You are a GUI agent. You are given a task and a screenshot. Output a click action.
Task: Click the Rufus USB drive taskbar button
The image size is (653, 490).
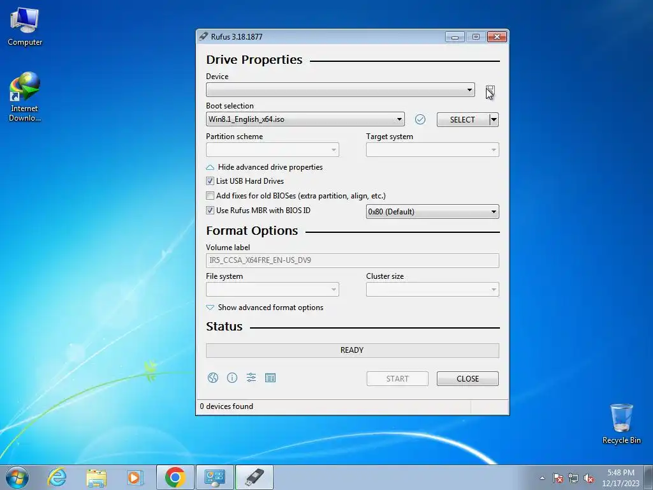[254, 477]
